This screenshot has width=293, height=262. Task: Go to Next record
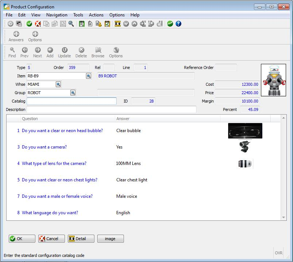point(38,53)
